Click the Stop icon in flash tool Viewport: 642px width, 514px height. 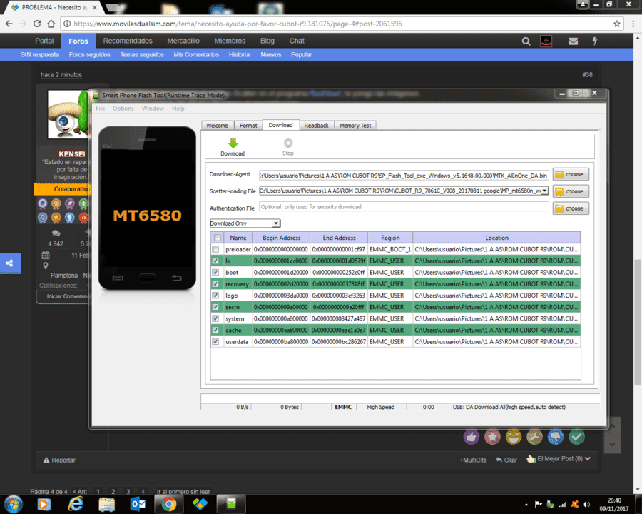288,143
